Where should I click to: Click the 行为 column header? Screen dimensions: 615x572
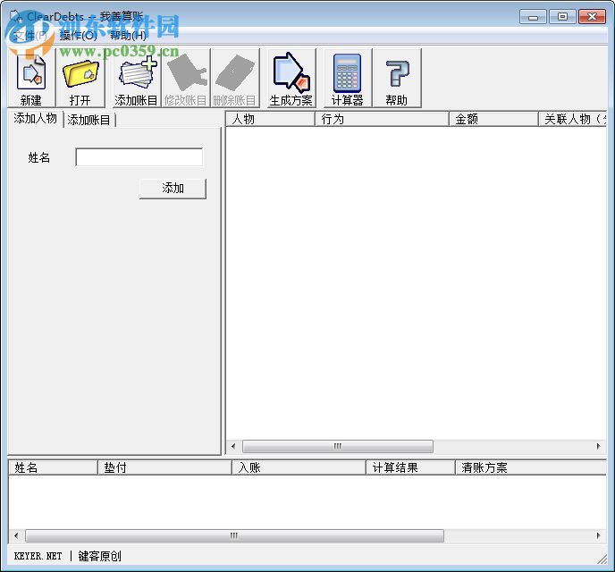pyautogui.click(x=382, y=119)
